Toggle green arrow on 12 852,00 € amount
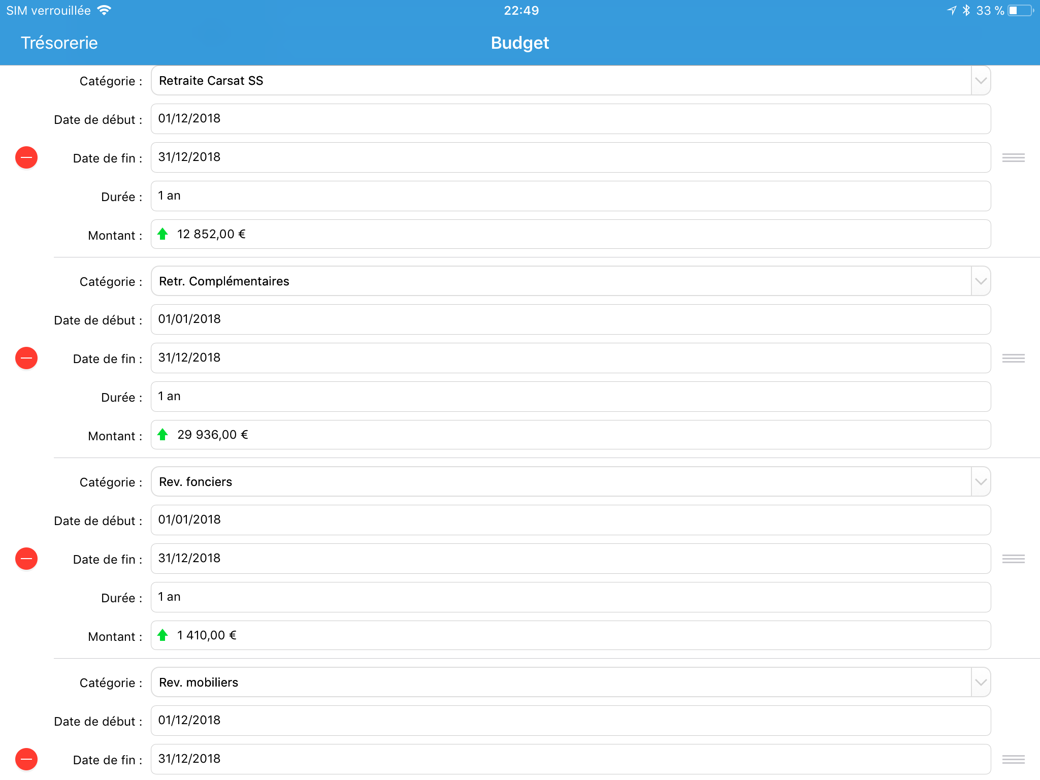Viewport: 1040px width, 780px height. [162, 234]
